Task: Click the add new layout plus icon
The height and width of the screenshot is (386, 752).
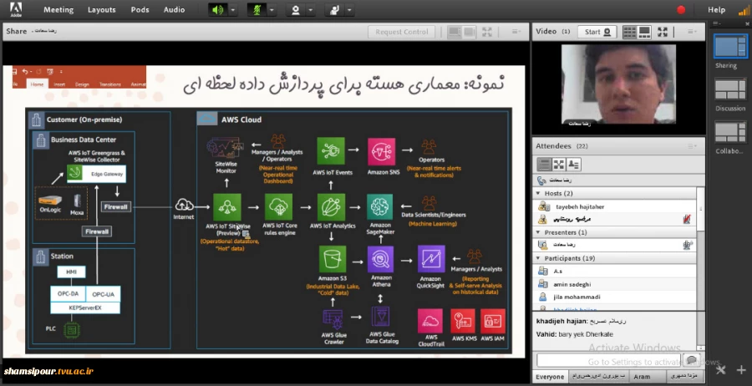Action: [741, 369]
